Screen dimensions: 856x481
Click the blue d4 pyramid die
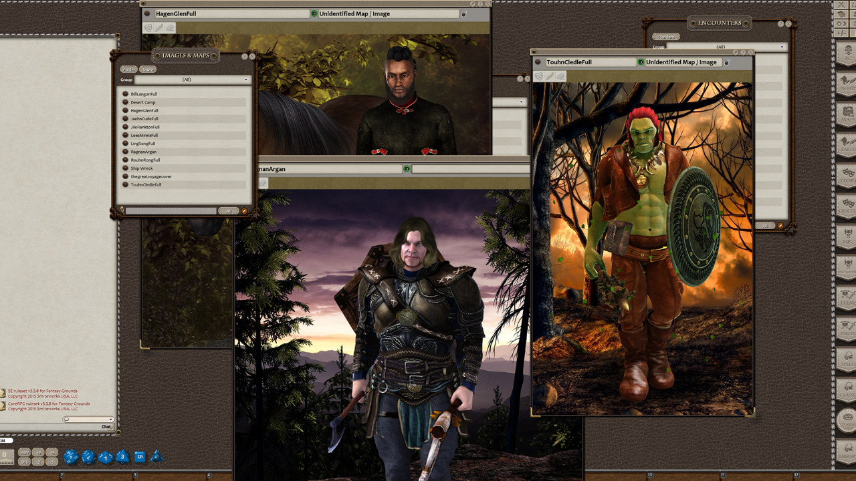click(156, 456)
